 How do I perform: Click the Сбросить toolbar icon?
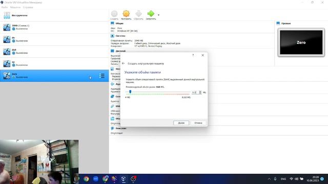coord(138,14)
